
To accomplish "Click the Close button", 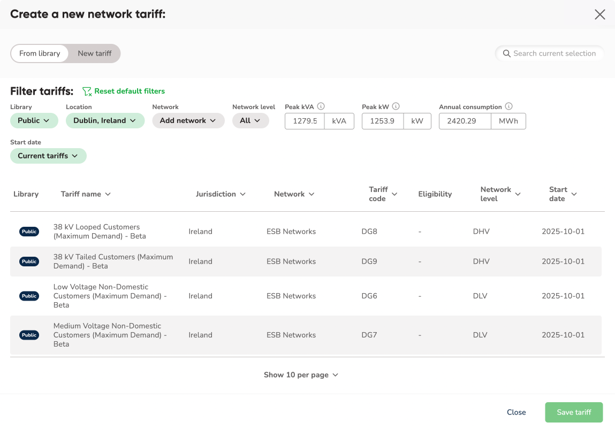I will pos(516,412).
